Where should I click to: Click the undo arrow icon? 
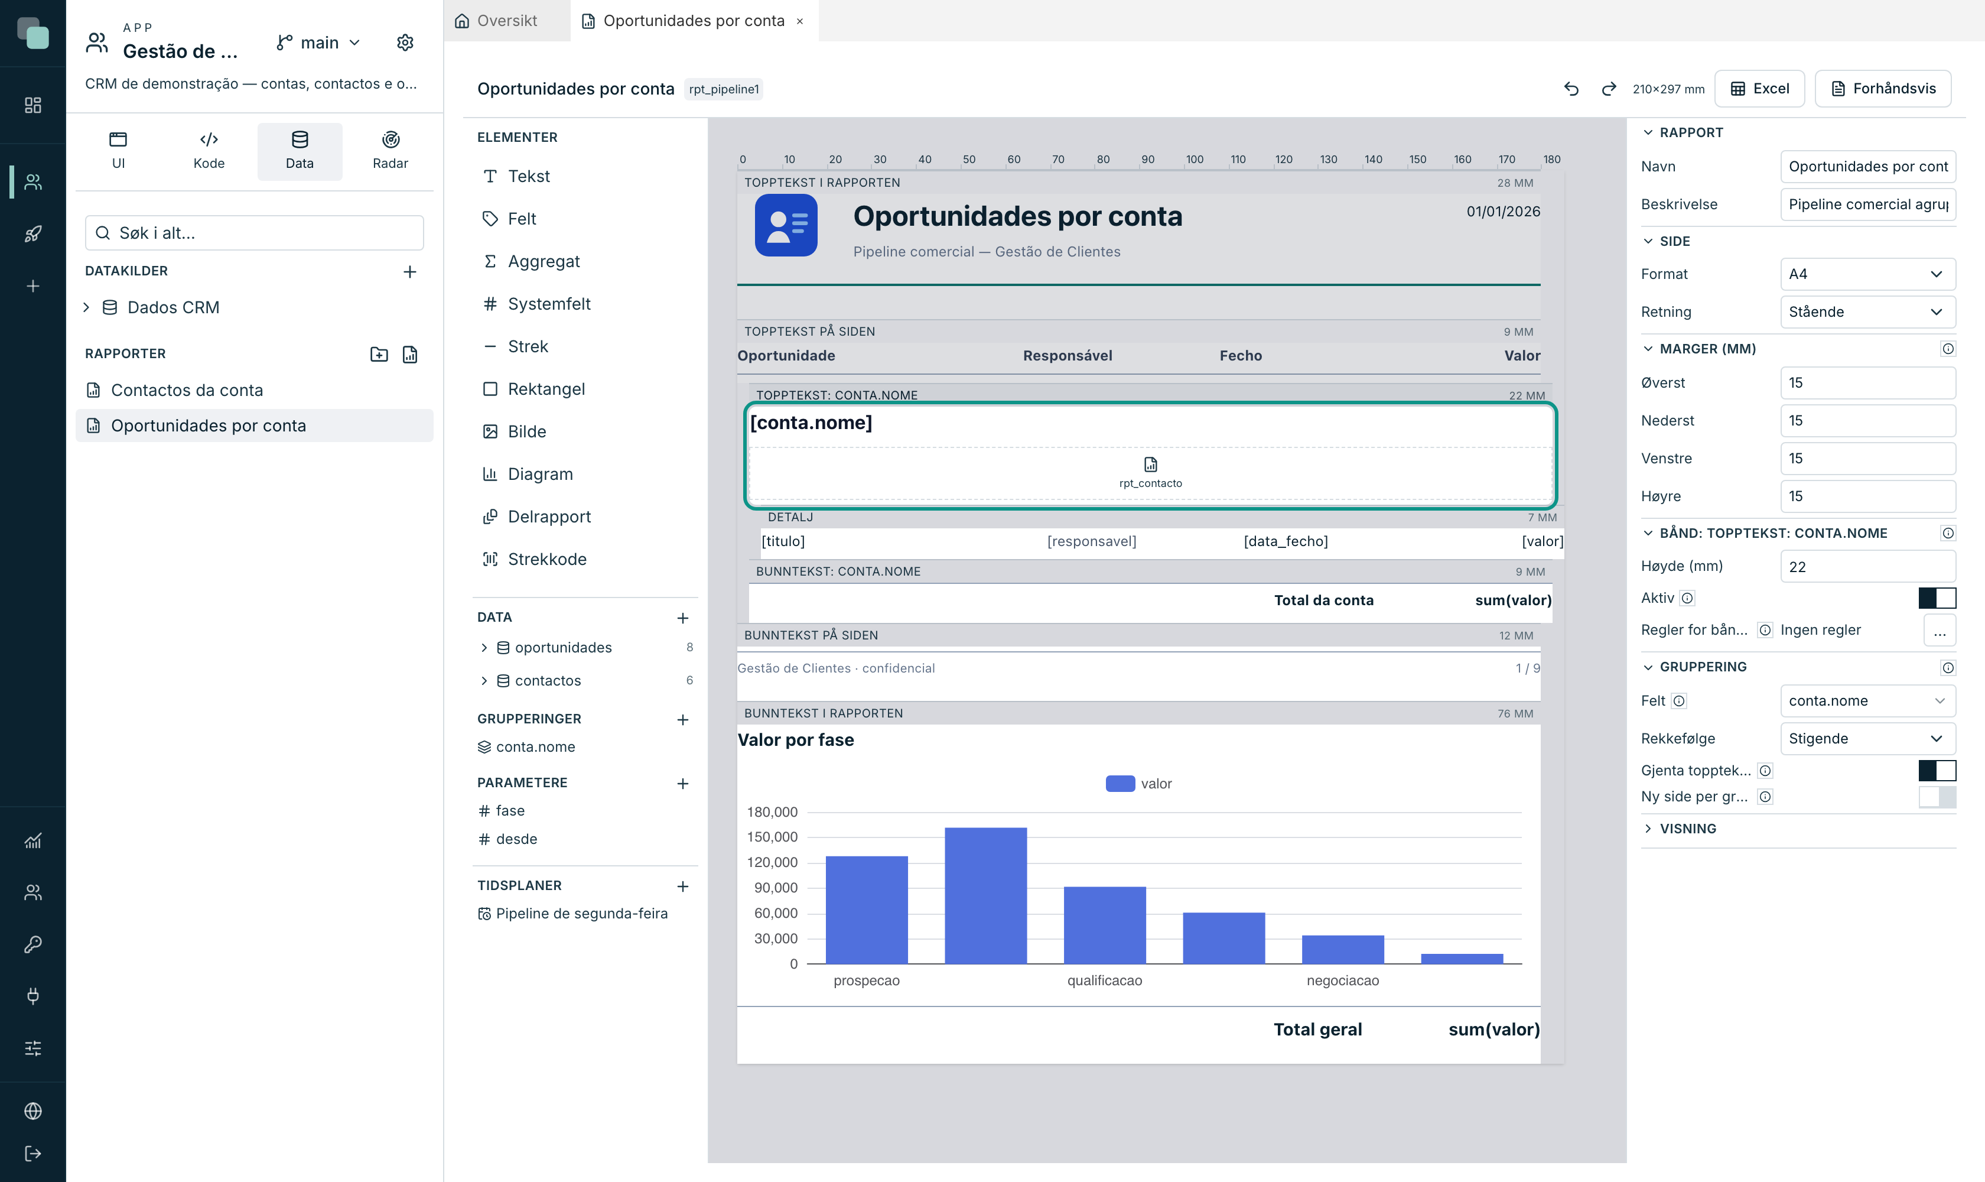pos(1571,89)
